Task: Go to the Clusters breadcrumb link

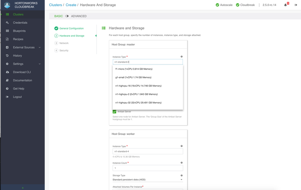Action: (55, 5)
